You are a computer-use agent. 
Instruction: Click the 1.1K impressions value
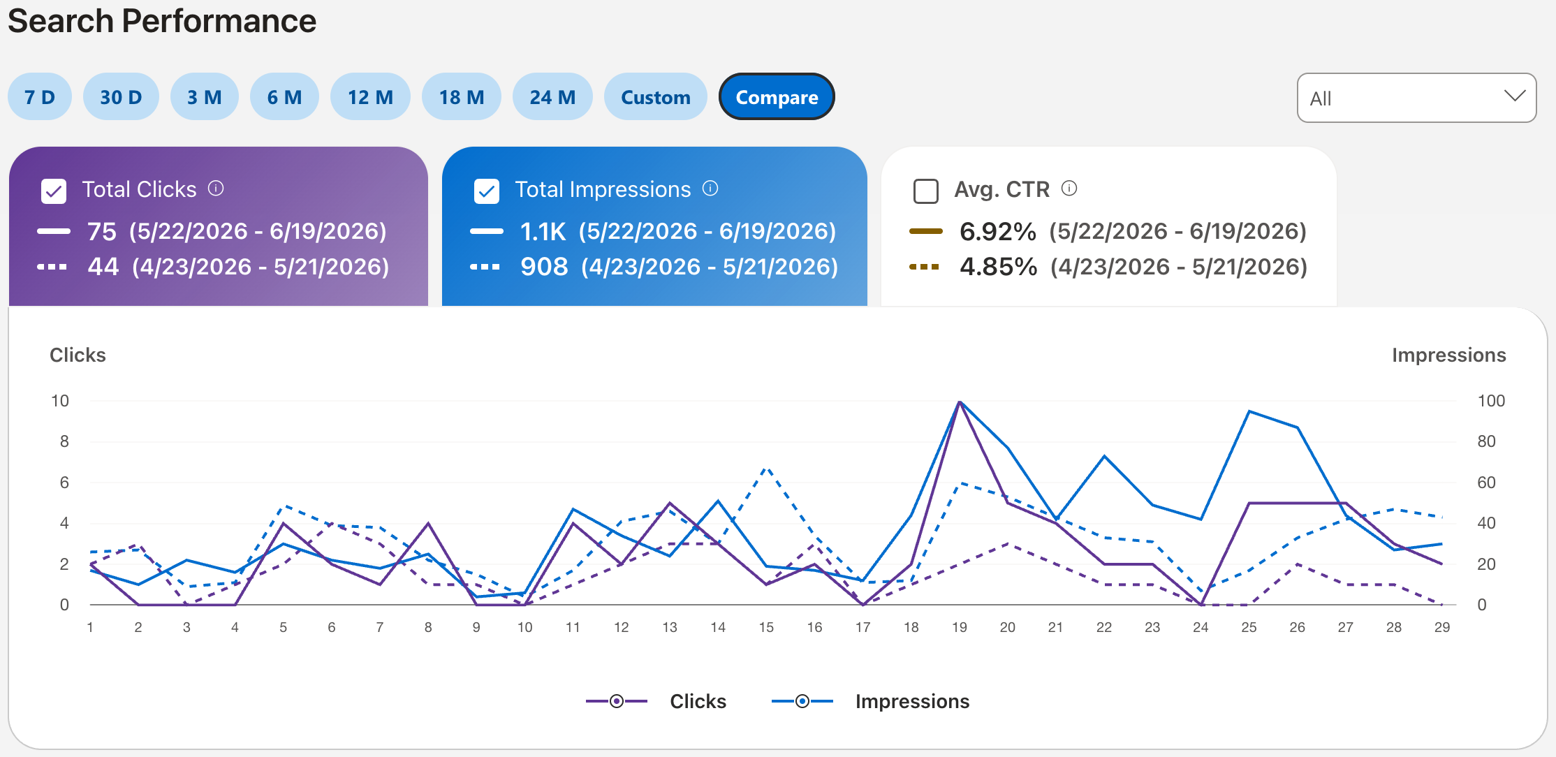point(543,231)
